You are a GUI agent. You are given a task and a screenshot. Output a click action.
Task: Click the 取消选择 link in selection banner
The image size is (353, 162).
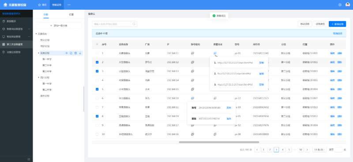pyautogui.click(x=338, y=34)
